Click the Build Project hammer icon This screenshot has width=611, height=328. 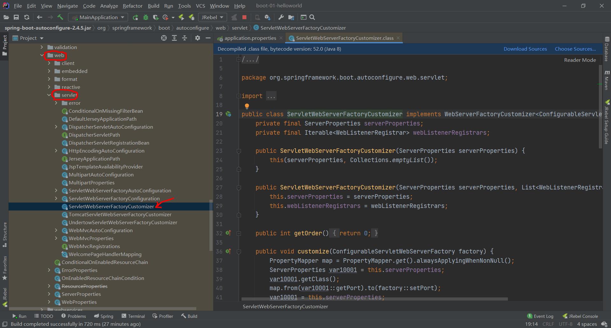click(x=60, y=18)
